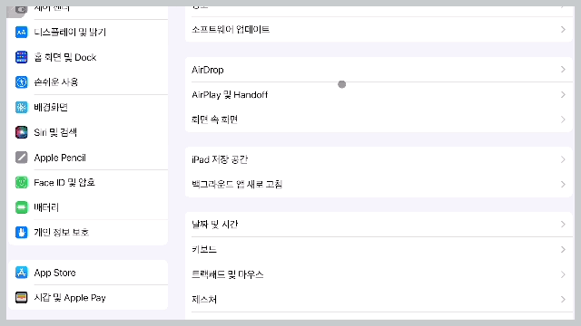Tap chevron beside 소프트웨어 업데이트
Screen dimensions: 581x326
coord(563,29)
